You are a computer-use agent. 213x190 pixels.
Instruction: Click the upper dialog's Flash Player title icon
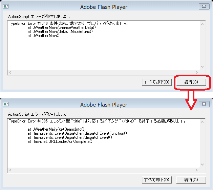6,6
